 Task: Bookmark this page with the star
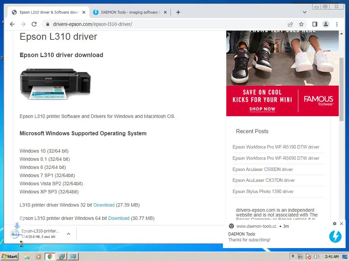(301, 24)
